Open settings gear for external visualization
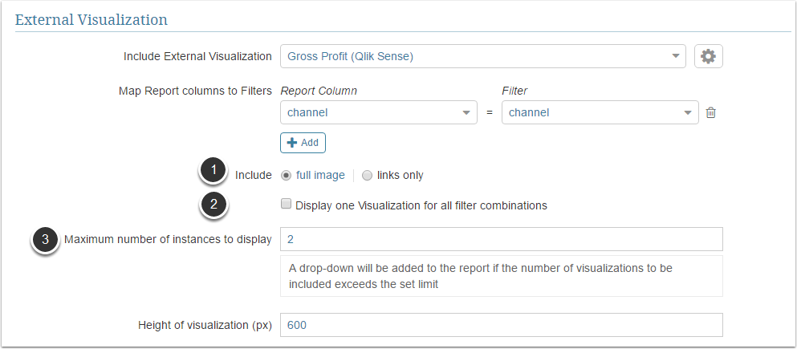 [x=709, y=56]
